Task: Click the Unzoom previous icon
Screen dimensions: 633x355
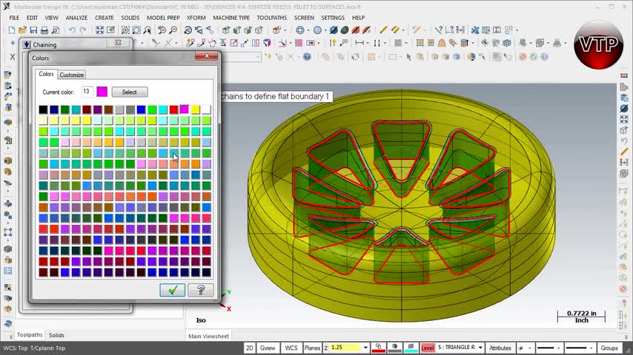Action: click(162, 30)
